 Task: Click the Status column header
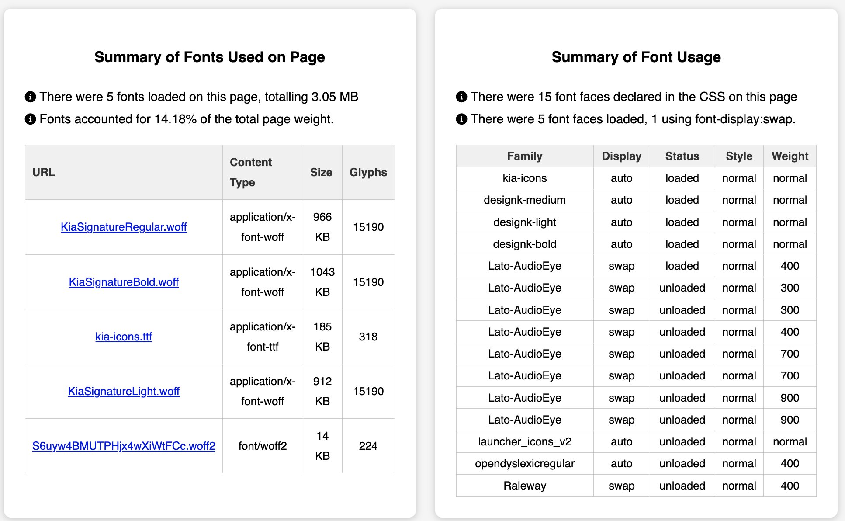pyautogui.click(x=682, y=156)
